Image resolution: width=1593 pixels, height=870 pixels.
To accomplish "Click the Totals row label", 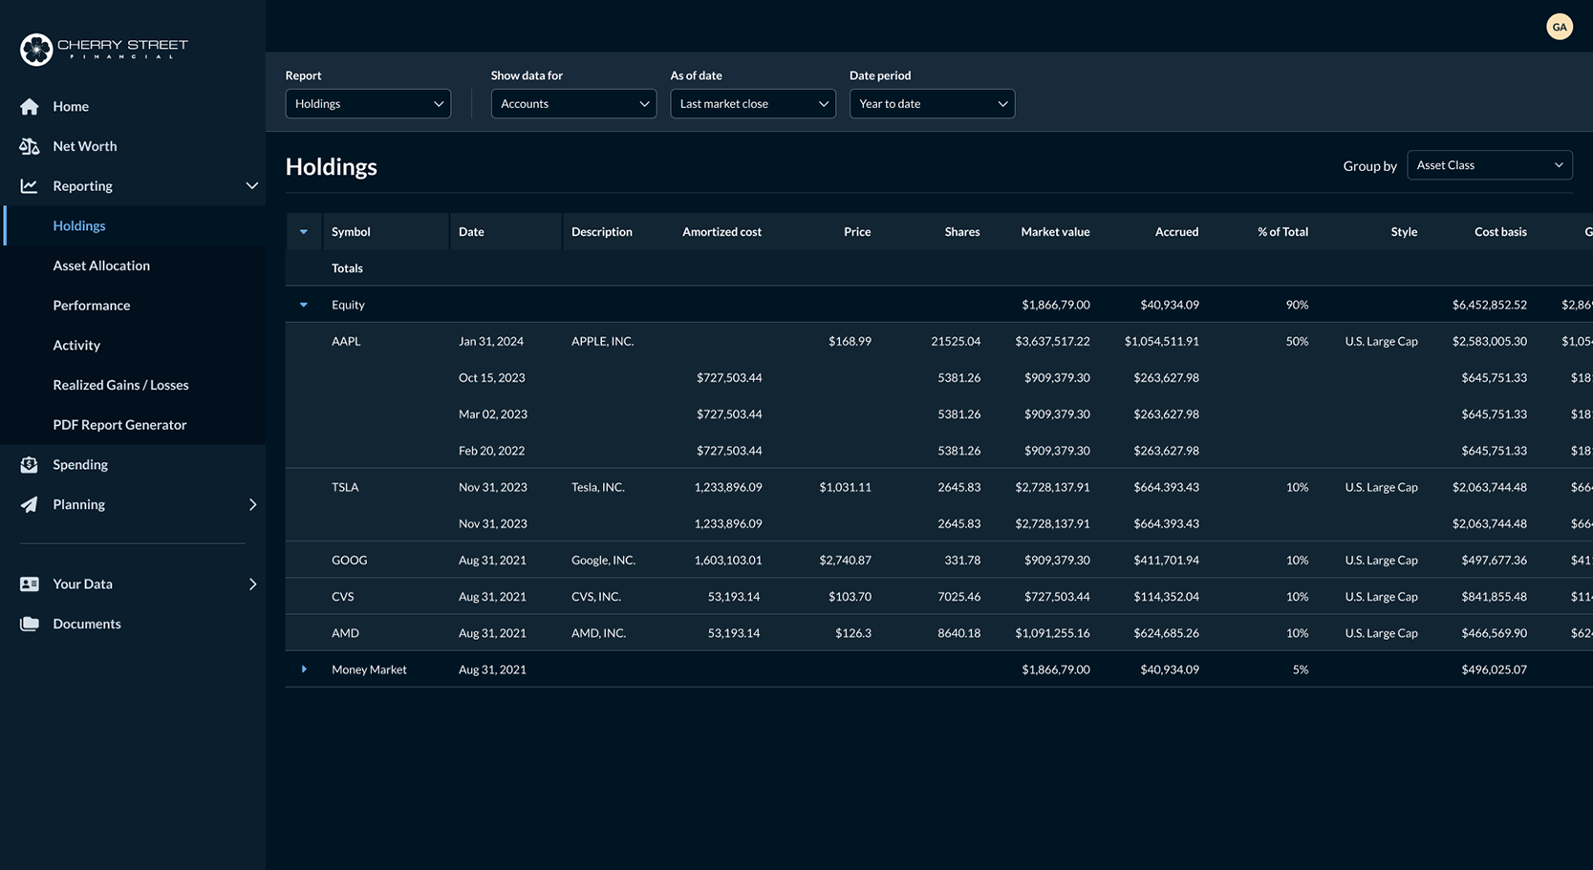I will 347,268.
